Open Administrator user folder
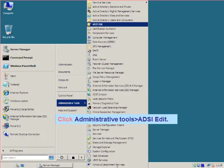The image size is (224, 168). tap(65, 64)
